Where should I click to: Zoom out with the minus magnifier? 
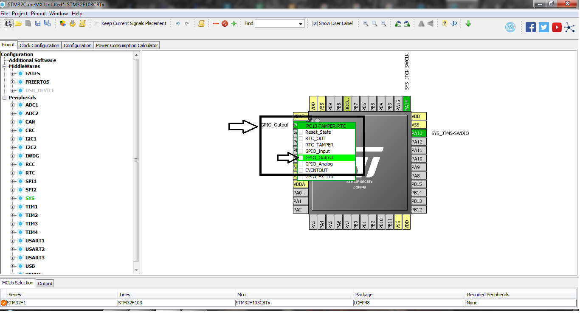point(383,24)
